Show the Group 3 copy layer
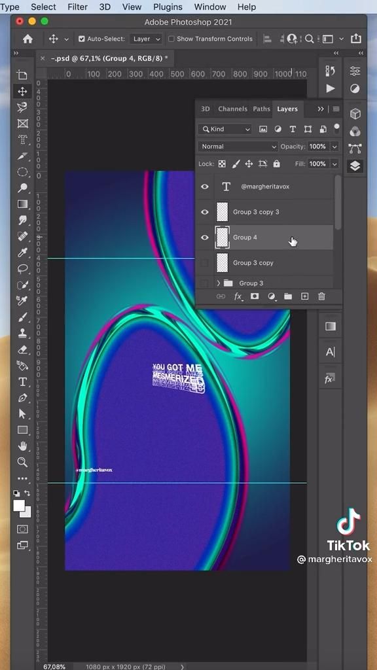The image size is (377, 670). 205,263
